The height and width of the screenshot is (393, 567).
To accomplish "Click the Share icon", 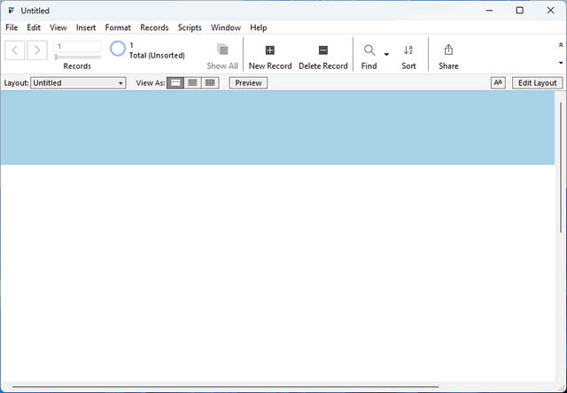I will pyautogui.click(x=448, y=51).
